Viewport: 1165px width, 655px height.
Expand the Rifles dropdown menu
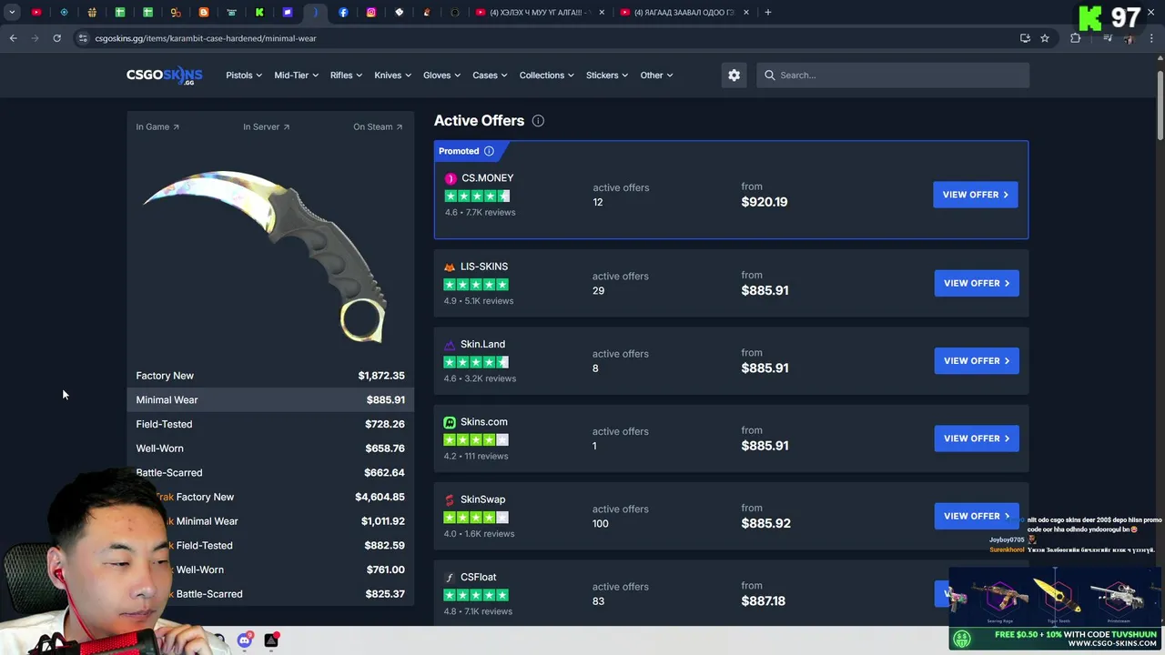[346, 76]
